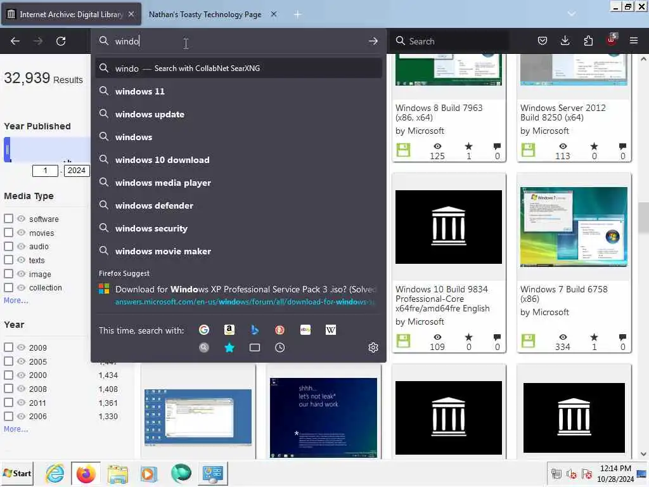Choose the windows 10 download suggestion

(238, 160)
